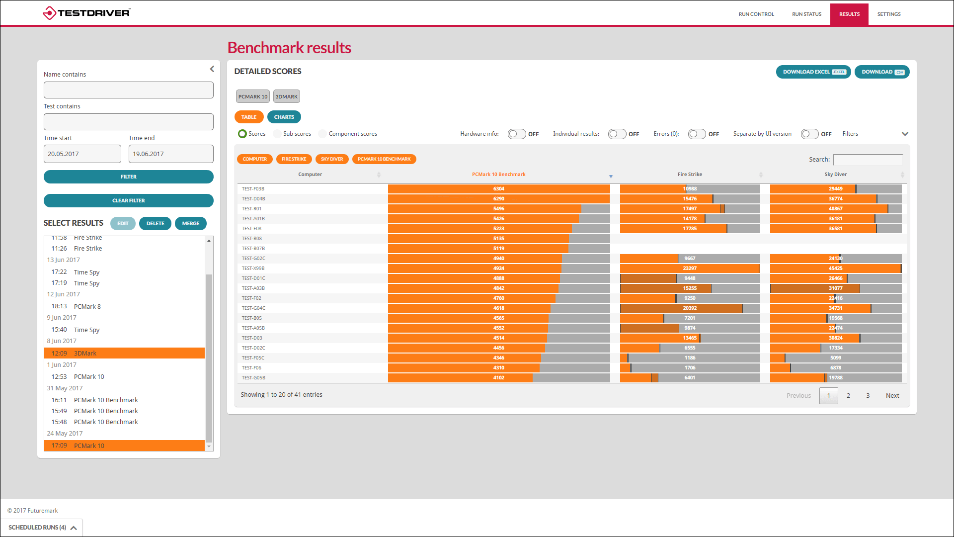Enable the Hardware info toggle

pyautogui.click(x=517, y=134)
